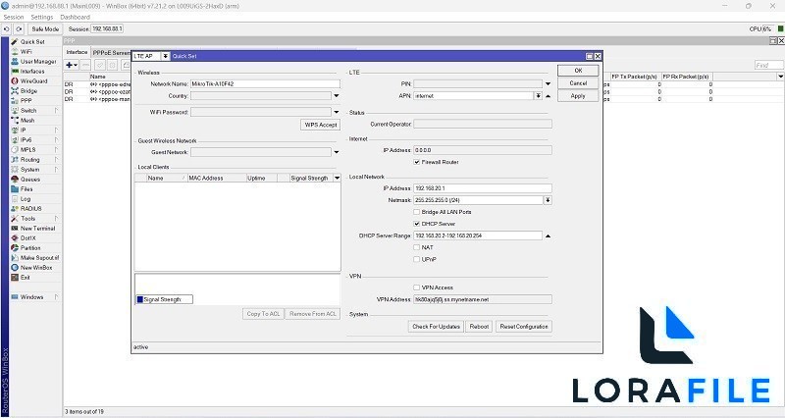Click the Cancel button in Quick Set
The width and height of the screenshot is (785, 418).
578,83
